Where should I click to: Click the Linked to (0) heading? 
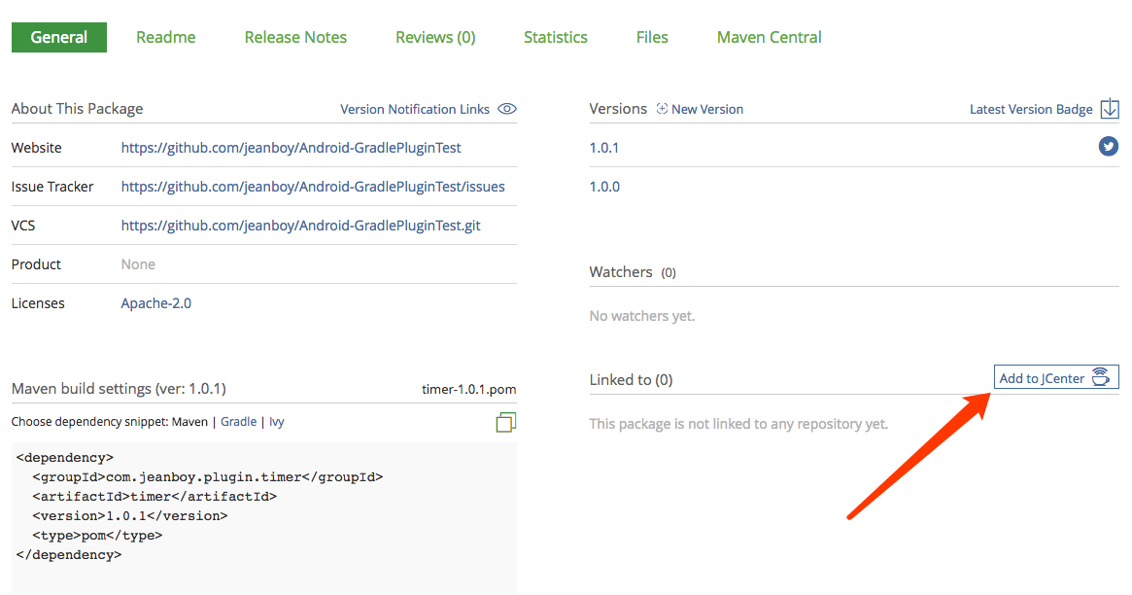pos(631,380)
